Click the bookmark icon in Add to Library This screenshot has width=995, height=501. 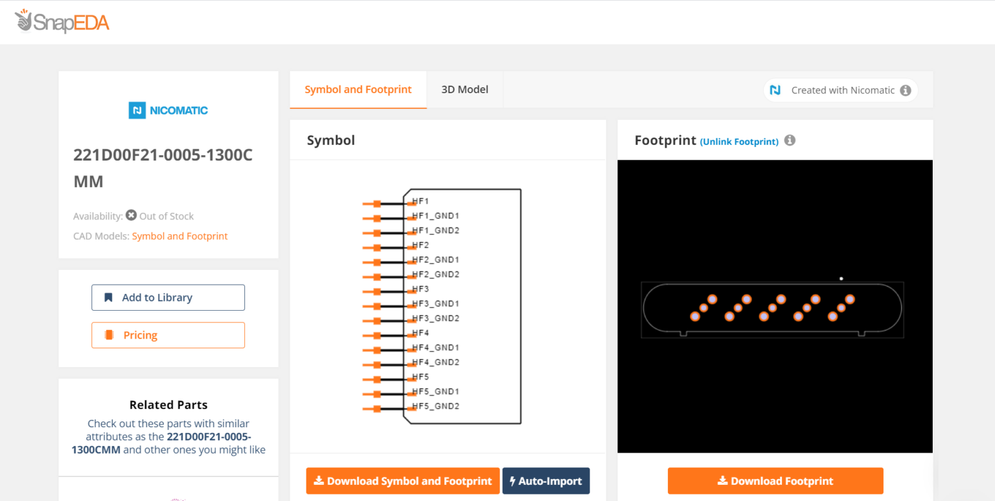[109, 297]
